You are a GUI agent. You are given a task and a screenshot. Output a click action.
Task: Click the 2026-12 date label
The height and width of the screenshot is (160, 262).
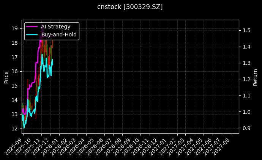pyautogui.click(x=150, y=147)
